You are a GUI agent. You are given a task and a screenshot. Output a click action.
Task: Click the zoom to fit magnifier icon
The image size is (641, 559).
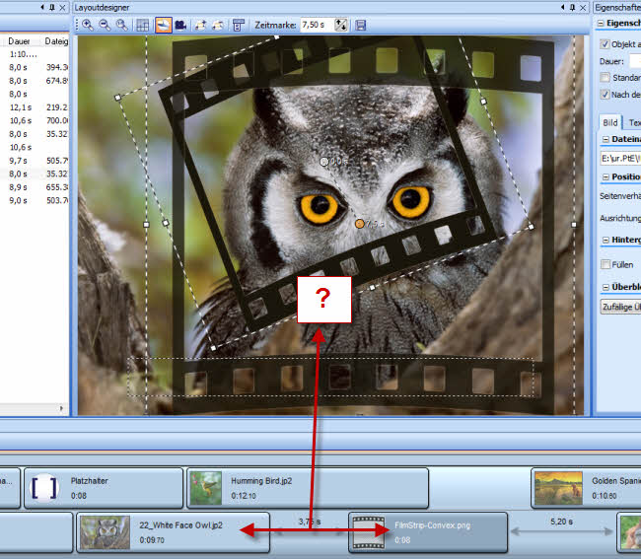coord(121,24)
